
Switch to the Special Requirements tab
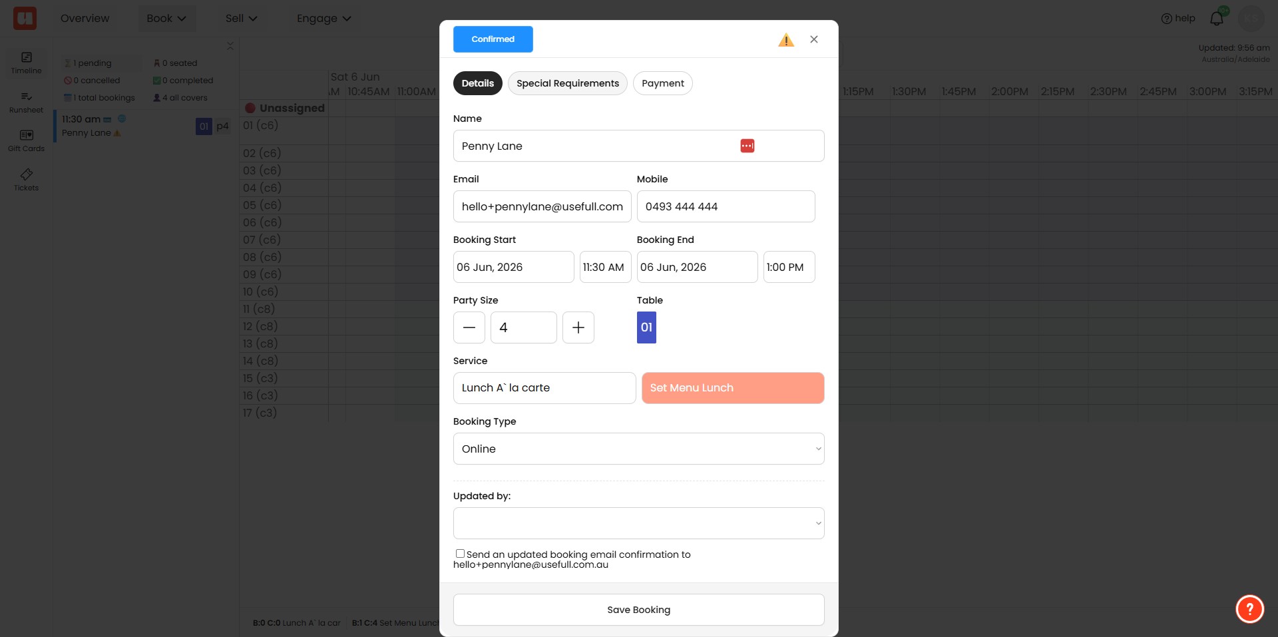[x=567, y=83]
